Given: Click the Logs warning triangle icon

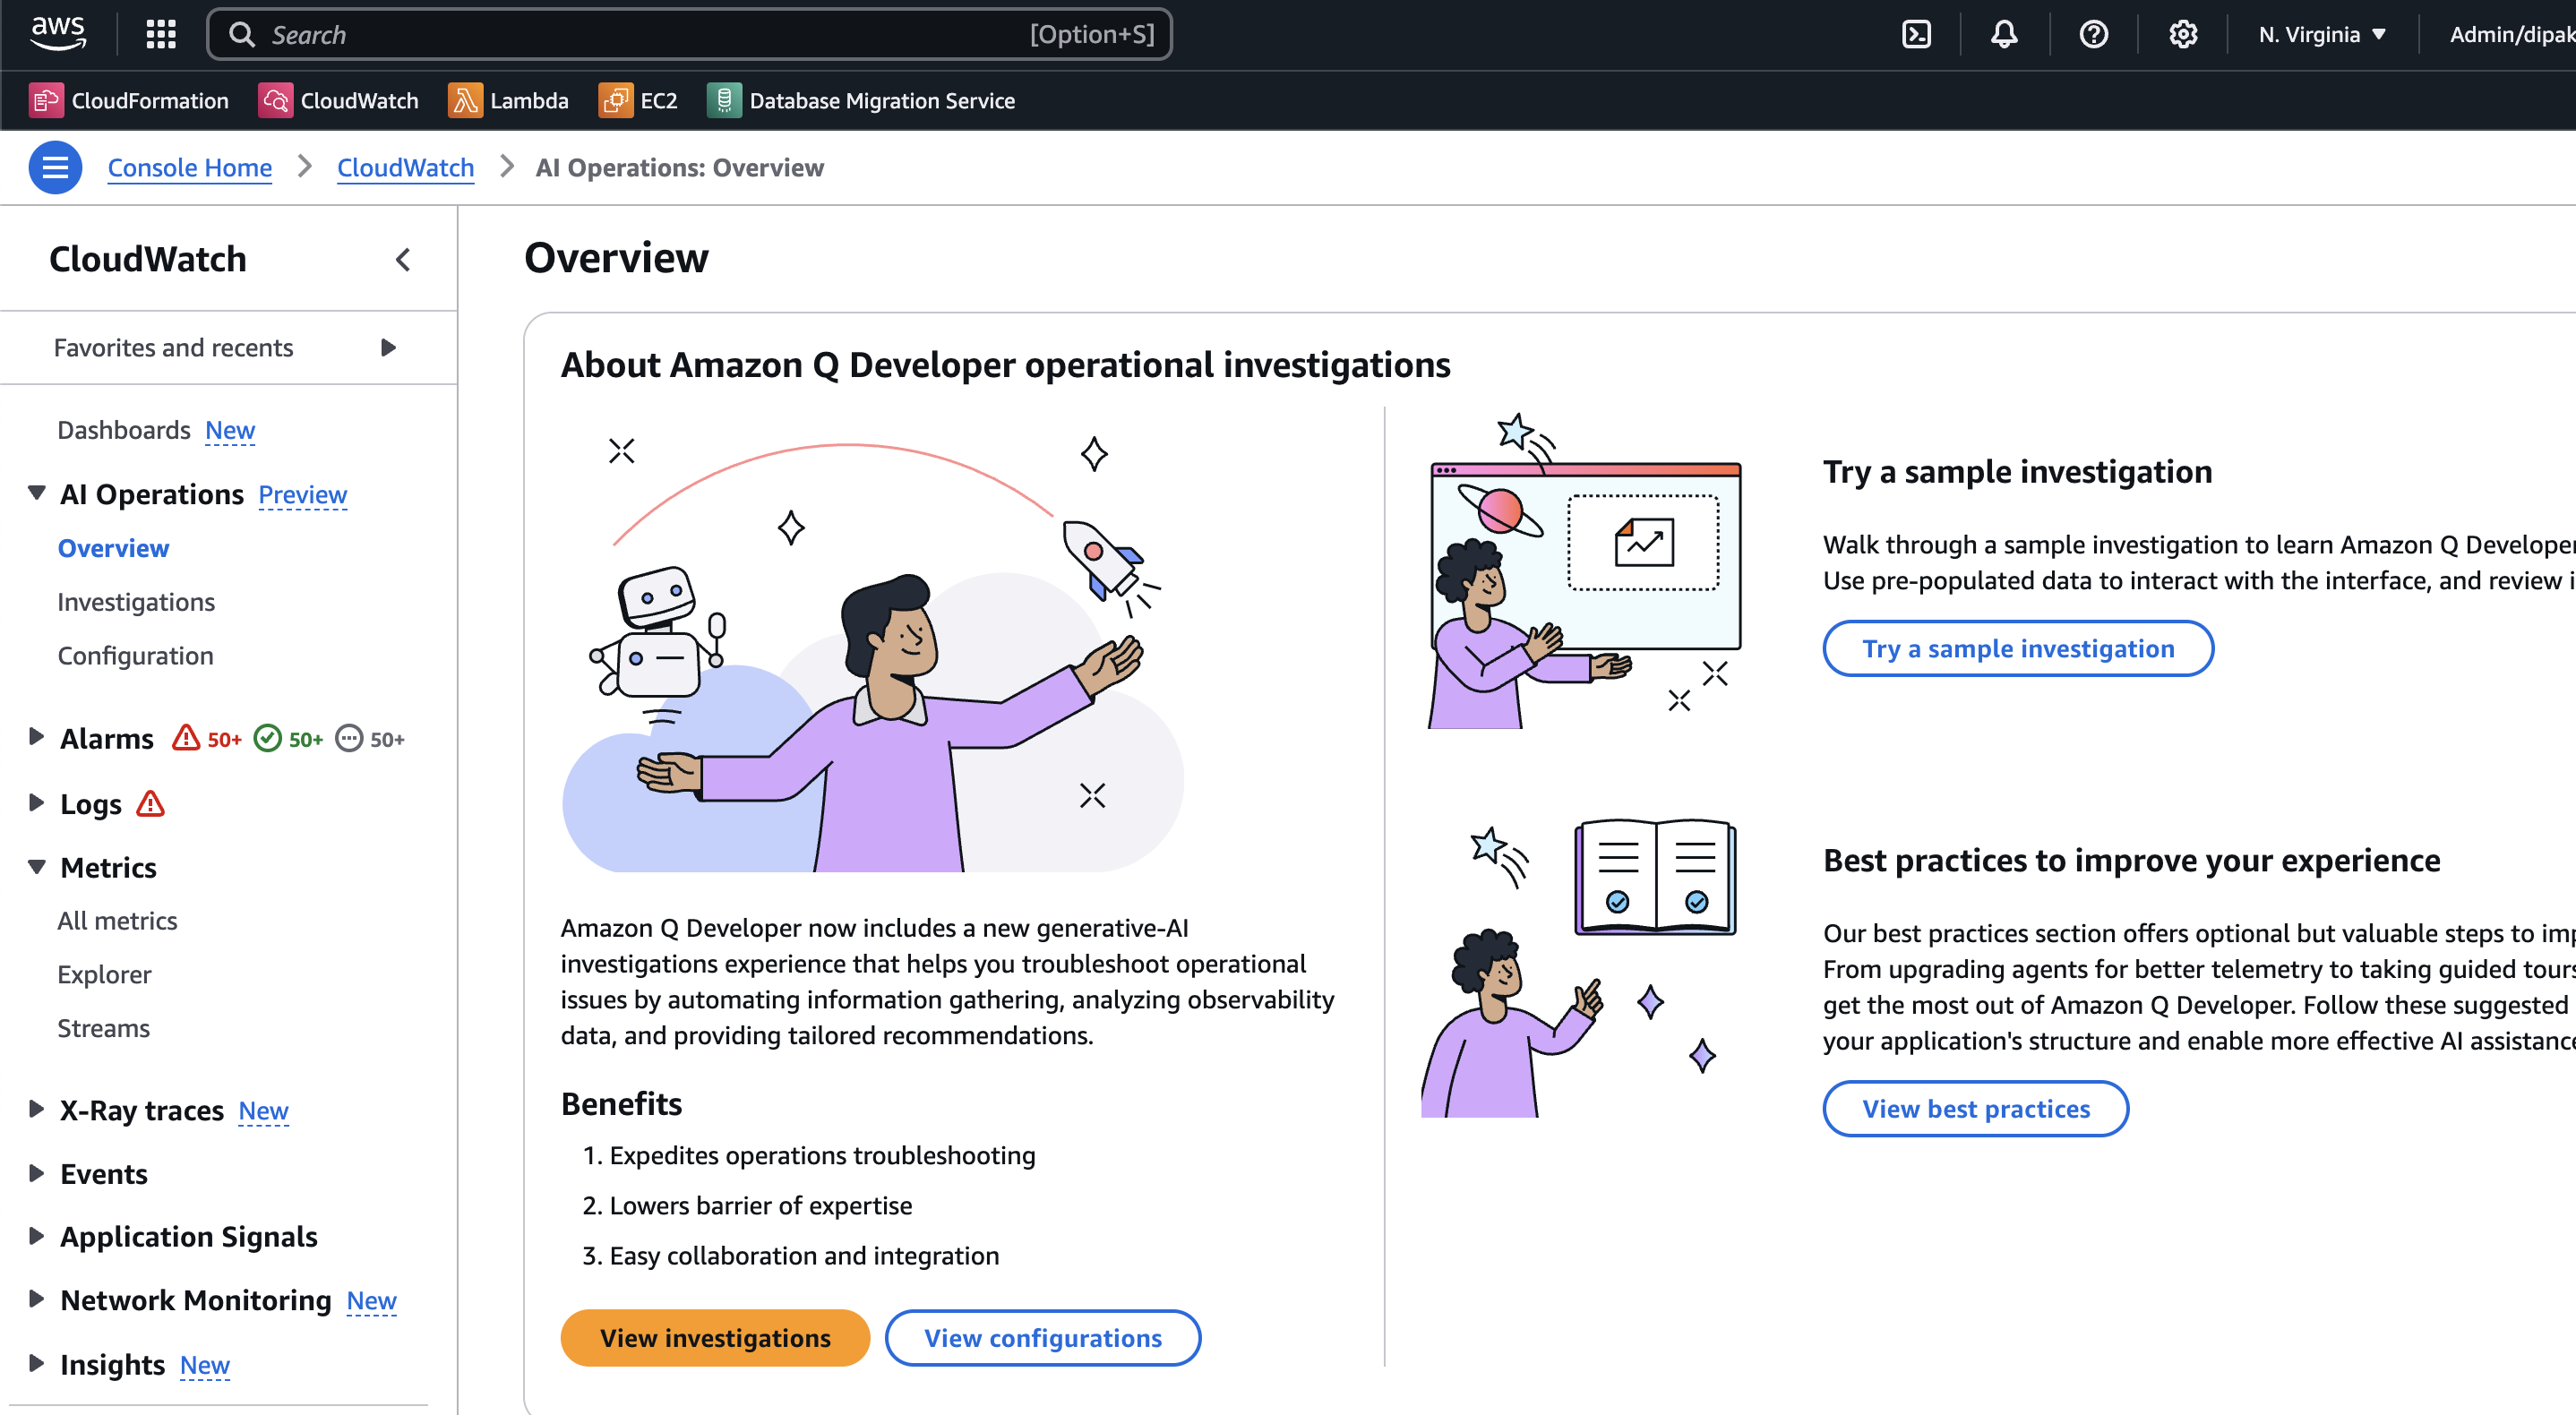Looking at the screenshot, I should [x=150, y=803].
